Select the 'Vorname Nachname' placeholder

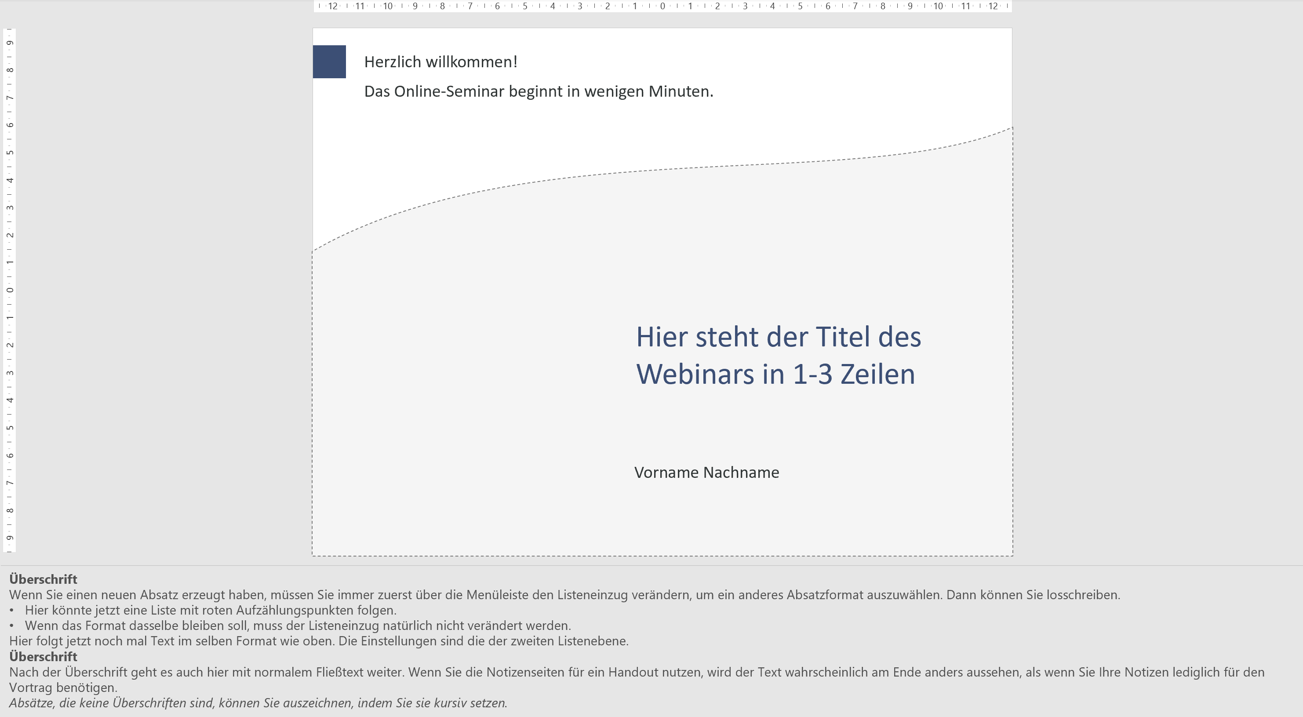(x=706, y=472)
